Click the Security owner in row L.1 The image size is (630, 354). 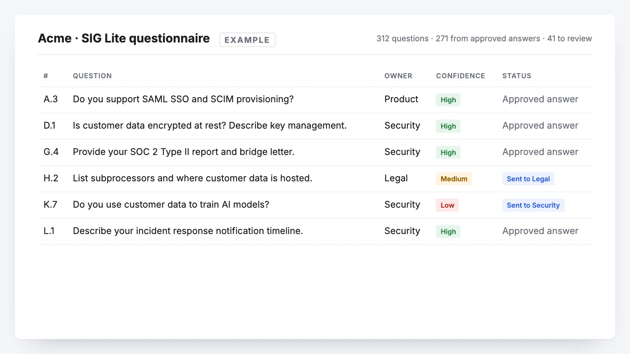click(x=402, y=231)
